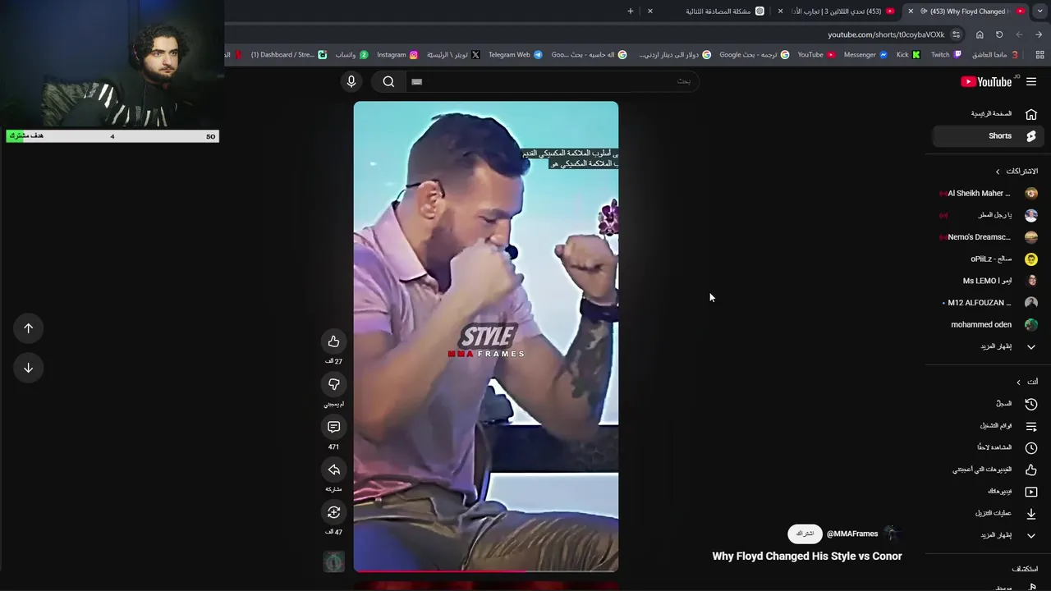Open Nemo's Dreamsc... subscription

989,237
